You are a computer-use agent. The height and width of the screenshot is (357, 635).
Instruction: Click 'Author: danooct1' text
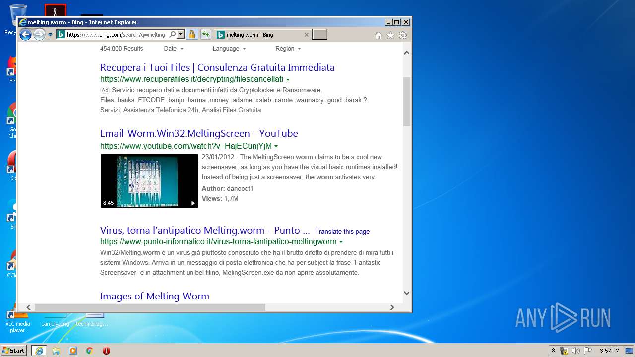[227, 189]
